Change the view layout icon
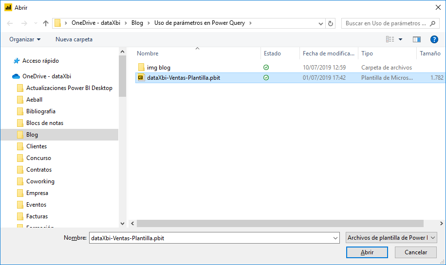The width and height of the screenshot is (446, 265). [x=390, y=39]
